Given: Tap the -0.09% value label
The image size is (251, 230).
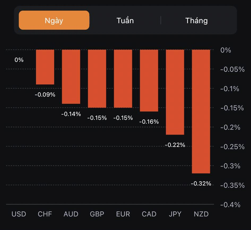Looking at the screenshot, I should point(45,94).
